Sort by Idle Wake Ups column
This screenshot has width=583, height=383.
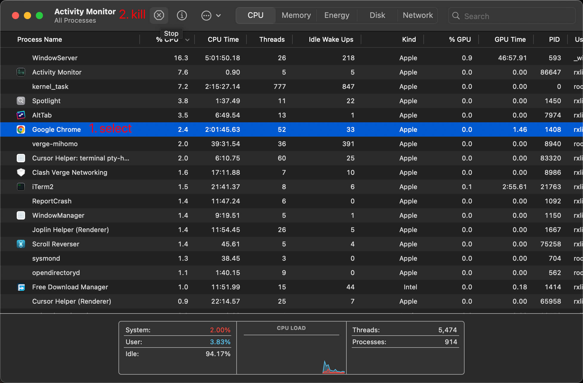pos(331,39)
